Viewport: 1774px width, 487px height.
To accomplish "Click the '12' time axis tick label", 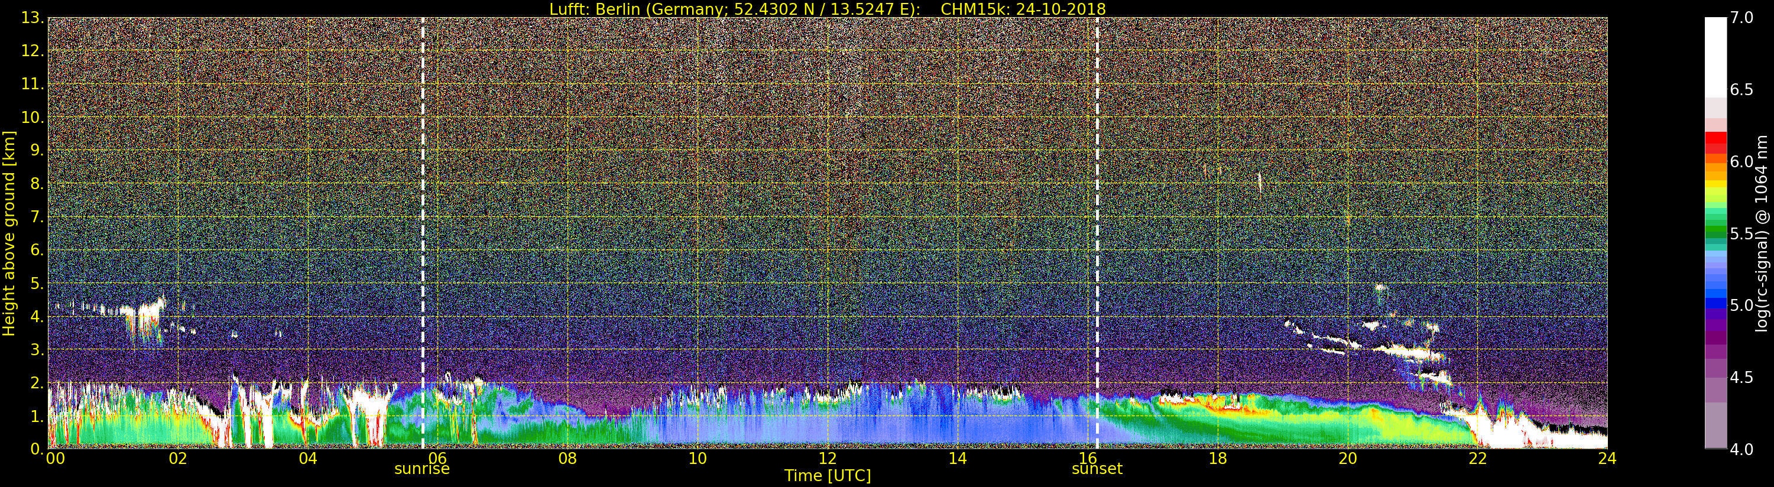I will 828,458.
